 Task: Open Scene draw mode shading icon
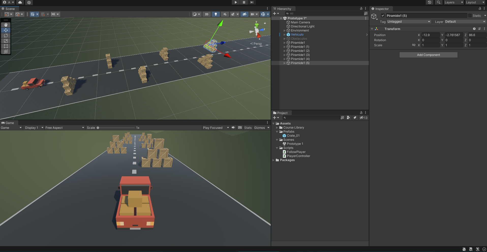pyautogui.click(x=196, y=14)
